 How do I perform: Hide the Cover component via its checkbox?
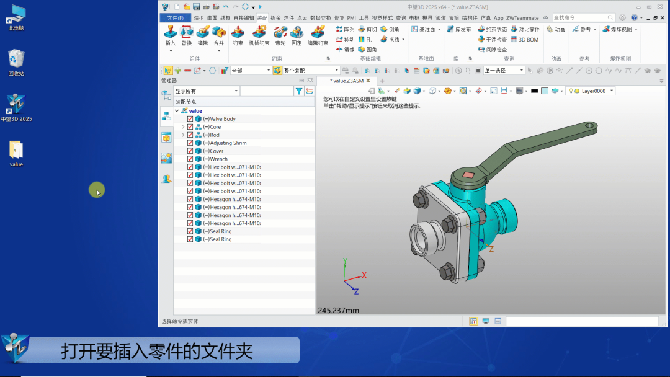point(190,151)
